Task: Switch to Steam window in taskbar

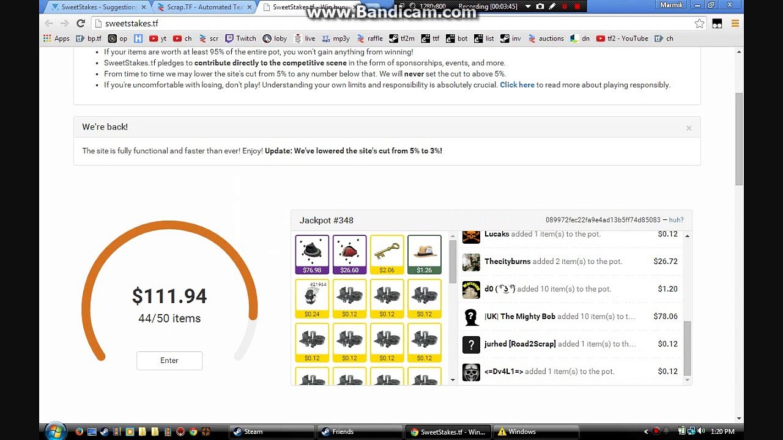Action: point(272,431)
